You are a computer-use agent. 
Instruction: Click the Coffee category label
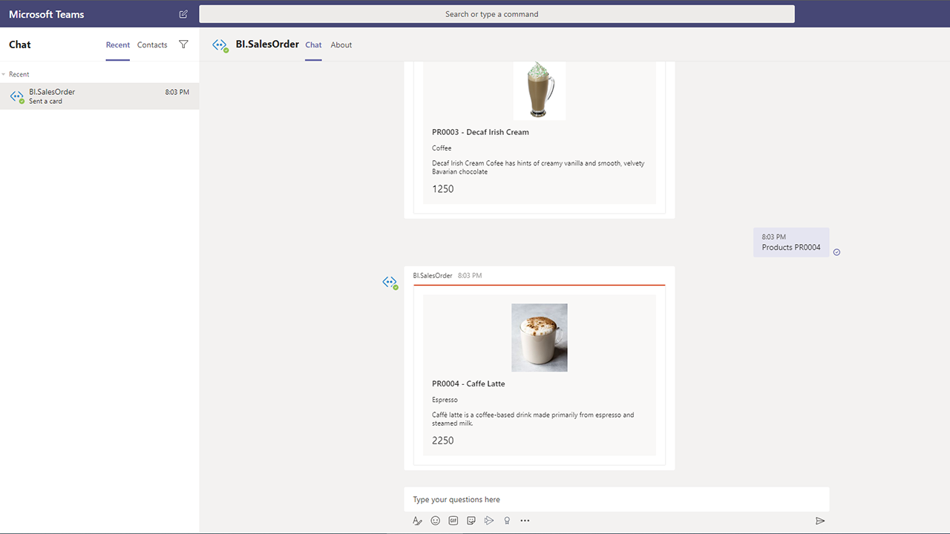442,148
